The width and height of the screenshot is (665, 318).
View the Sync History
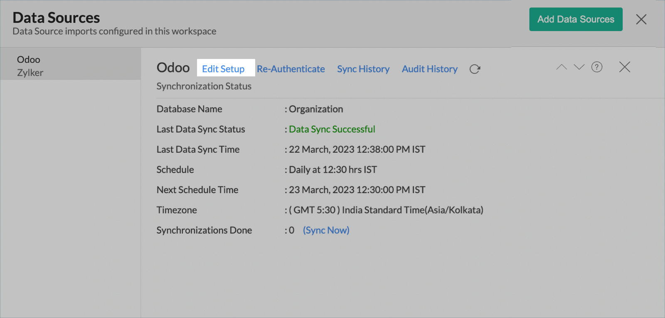[363, 69]
